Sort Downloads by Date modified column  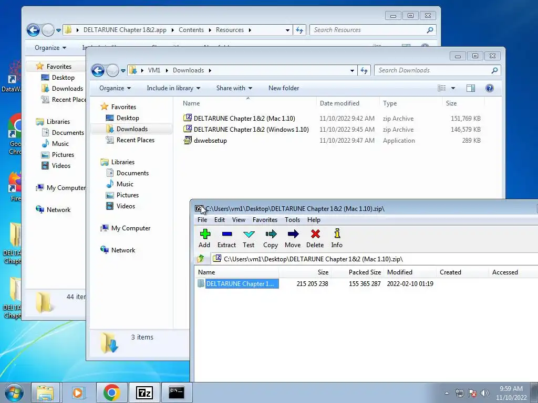click(339, 103)
